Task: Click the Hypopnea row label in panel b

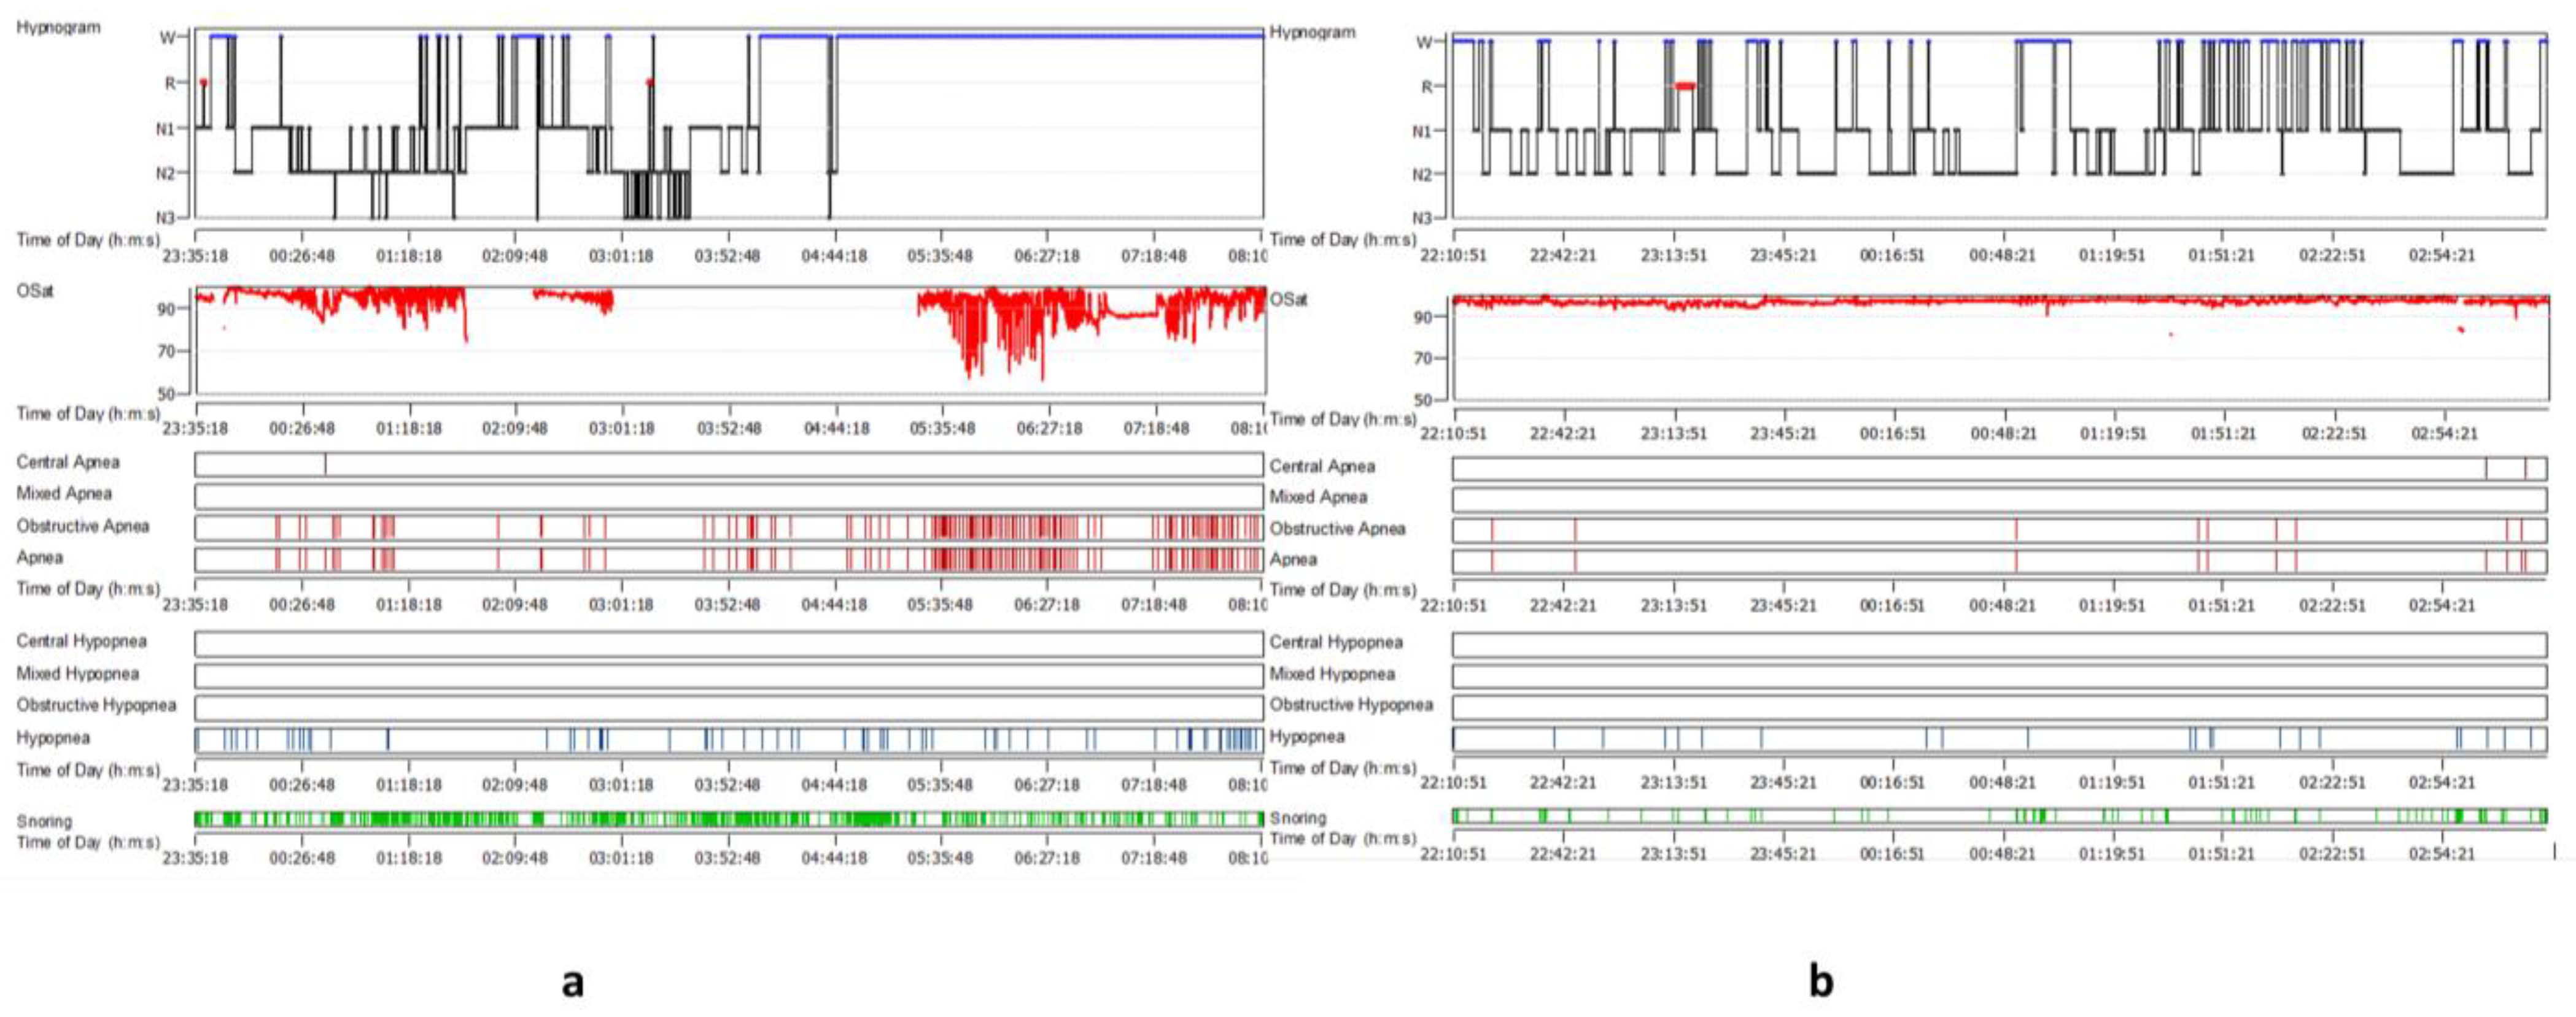Action: (x=1307, y=736)
